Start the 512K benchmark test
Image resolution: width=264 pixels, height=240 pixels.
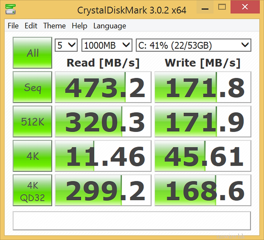32,122
